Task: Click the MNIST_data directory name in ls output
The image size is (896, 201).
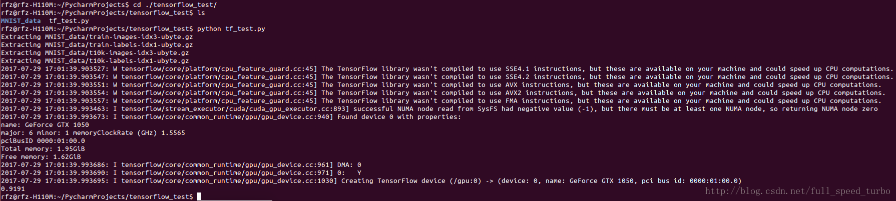Action: [21, 21]
